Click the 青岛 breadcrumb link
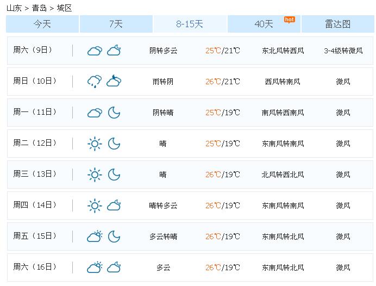376x286 pixels. 39,8
